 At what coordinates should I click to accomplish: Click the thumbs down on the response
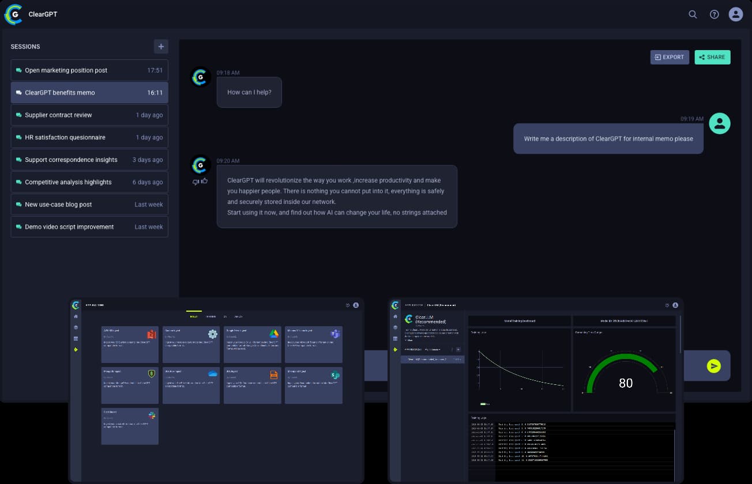click(196, 181)
